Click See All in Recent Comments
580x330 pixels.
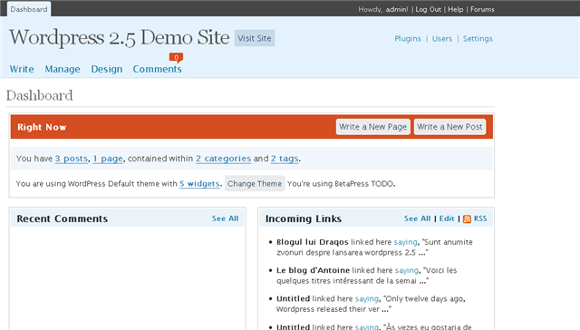click(x=226, y=218)
